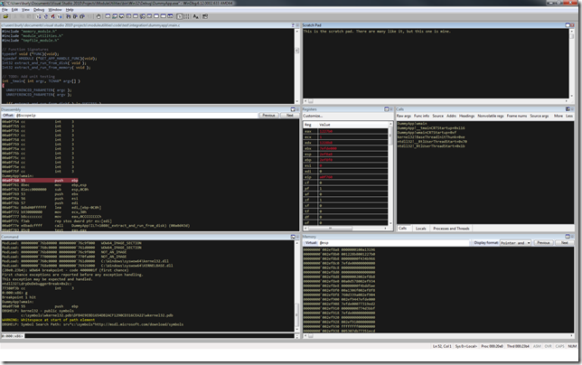Image resolution: width=582 pixels, height=365 pixels.
Task: Click the Command window vertical scrollbar
Action: (x=296, y=286)
